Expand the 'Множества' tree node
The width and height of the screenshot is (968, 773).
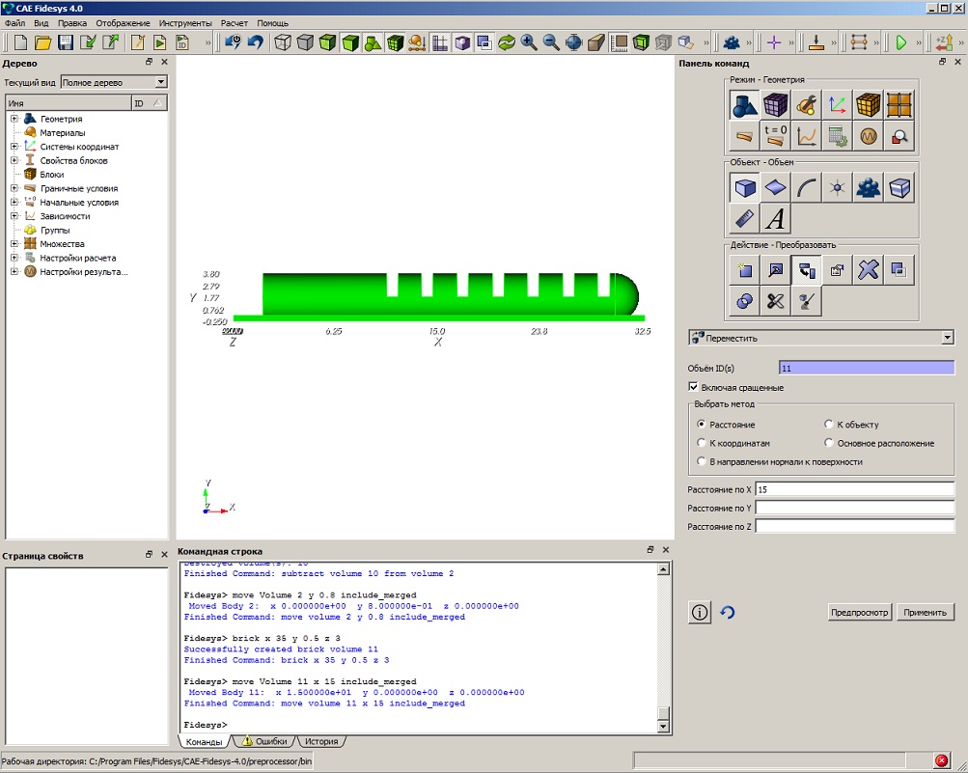pos(14,244)
